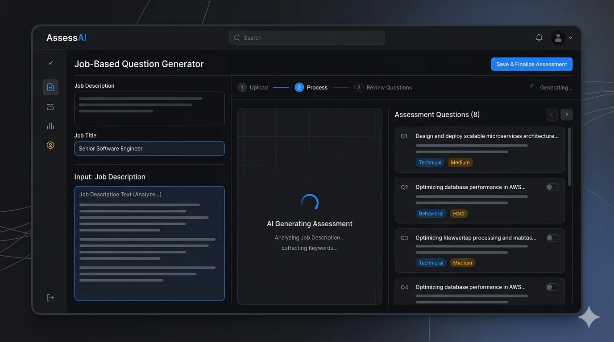Open the trend chart sidebar icon
The image size is (614, 342).
[50, 63]
